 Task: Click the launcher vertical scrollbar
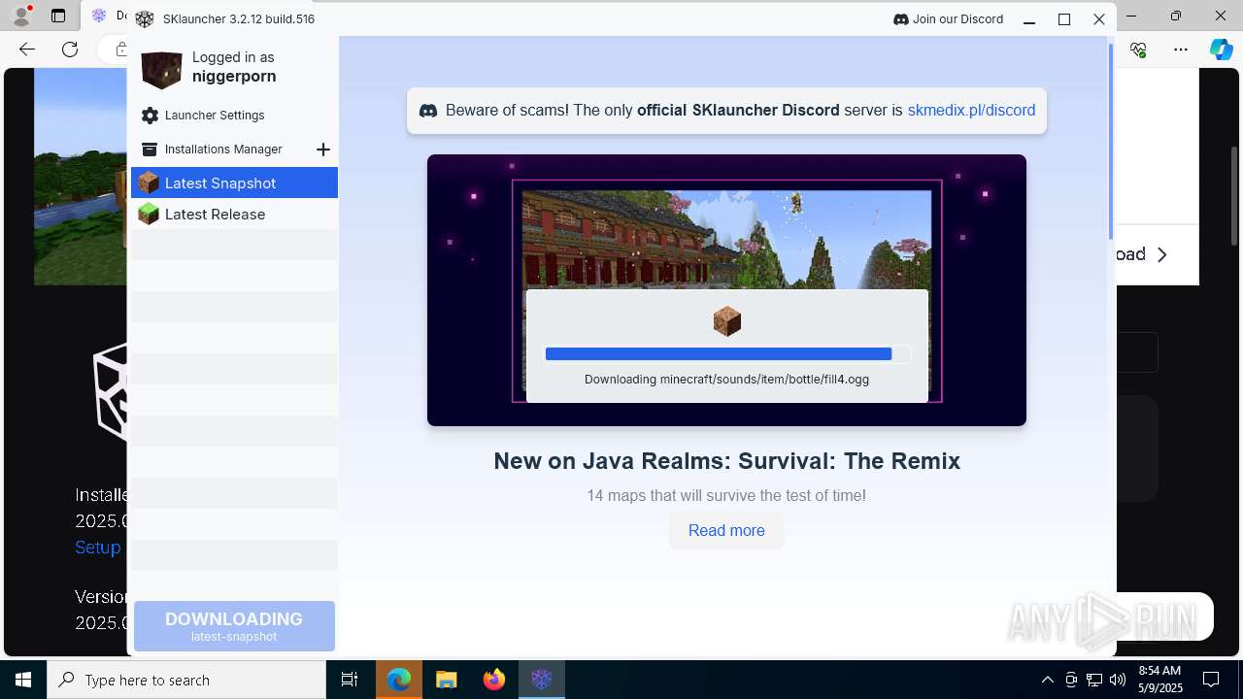point(1111,142)
